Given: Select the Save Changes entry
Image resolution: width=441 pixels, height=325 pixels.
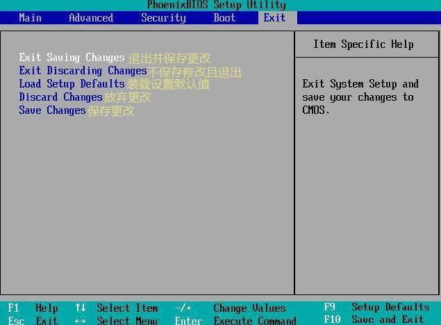Looking at the screenshot, I should [x=52, y=110].
